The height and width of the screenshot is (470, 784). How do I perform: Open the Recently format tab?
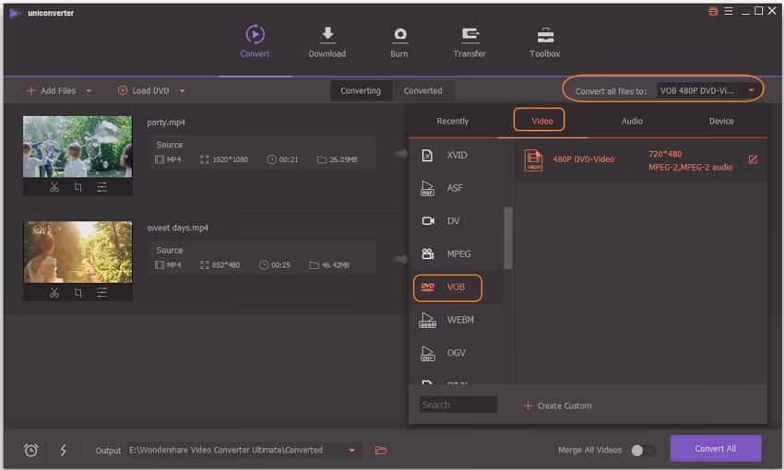coord(453,121)
